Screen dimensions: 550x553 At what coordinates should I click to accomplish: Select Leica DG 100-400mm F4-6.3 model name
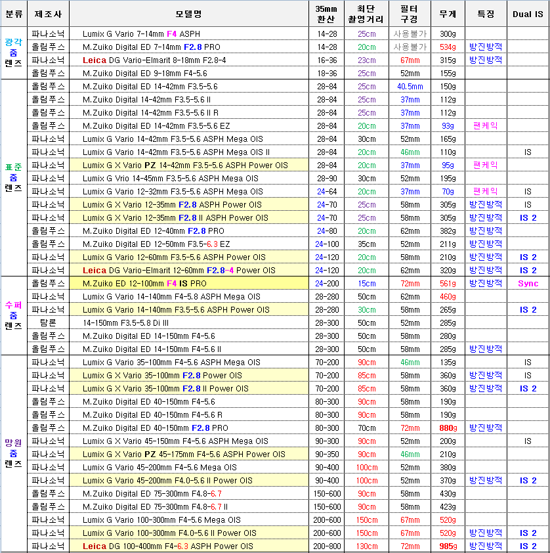pyautogui.click(x=168, y=546)
